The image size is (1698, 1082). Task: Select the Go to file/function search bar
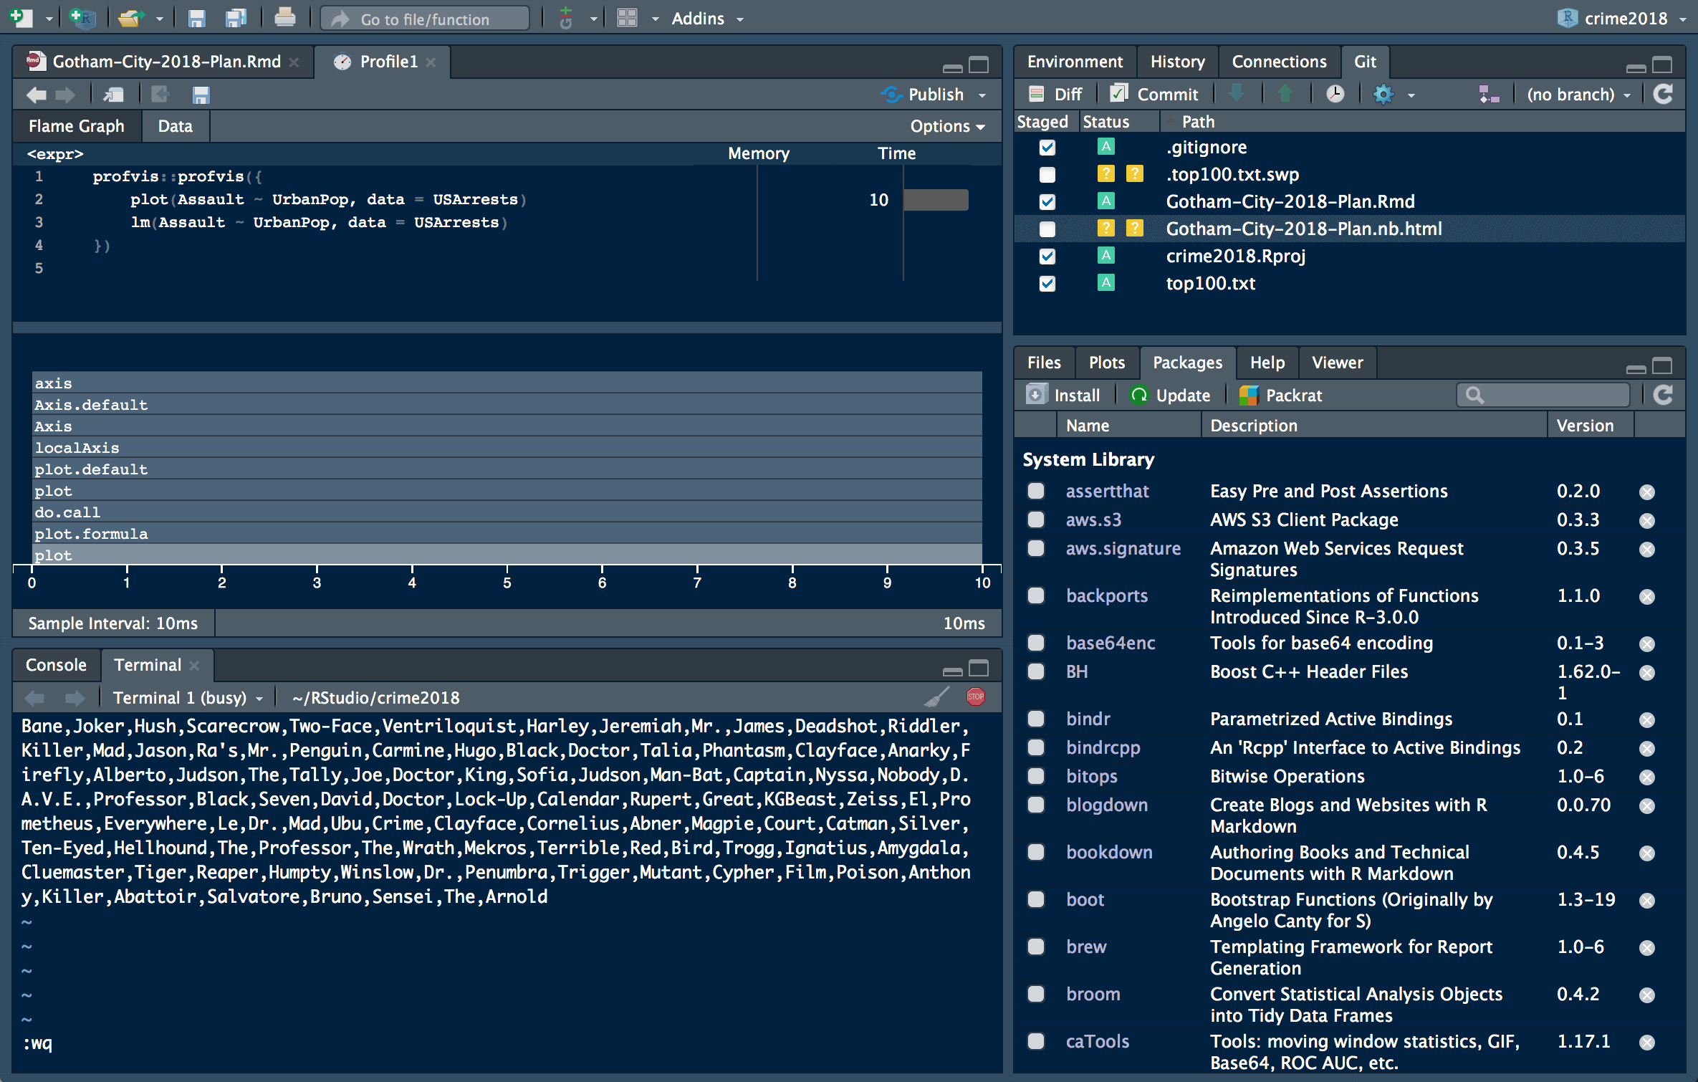[423, 17]
